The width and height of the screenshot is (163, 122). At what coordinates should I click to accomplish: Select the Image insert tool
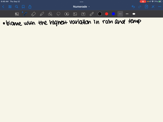(x=75, y=14)
